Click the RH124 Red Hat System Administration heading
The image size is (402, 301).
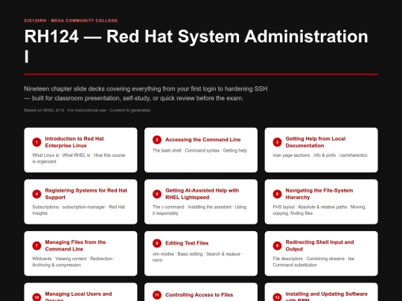point(196,46)
